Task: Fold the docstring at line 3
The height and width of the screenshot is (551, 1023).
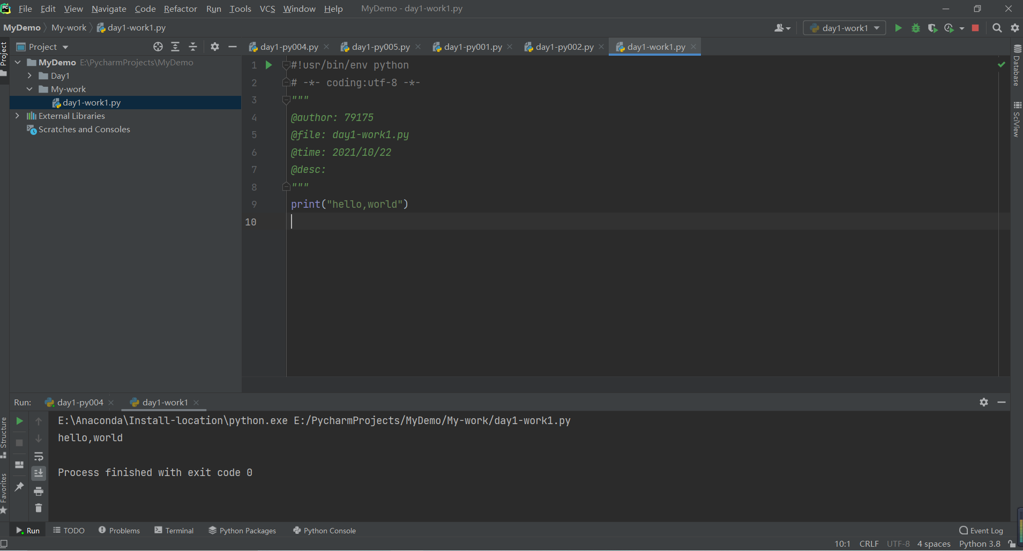Action: tap(286, 100)
